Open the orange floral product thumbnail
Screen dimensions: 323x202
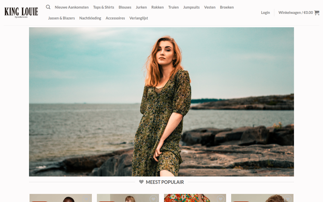pyautogui.click(x=195, y=198)
